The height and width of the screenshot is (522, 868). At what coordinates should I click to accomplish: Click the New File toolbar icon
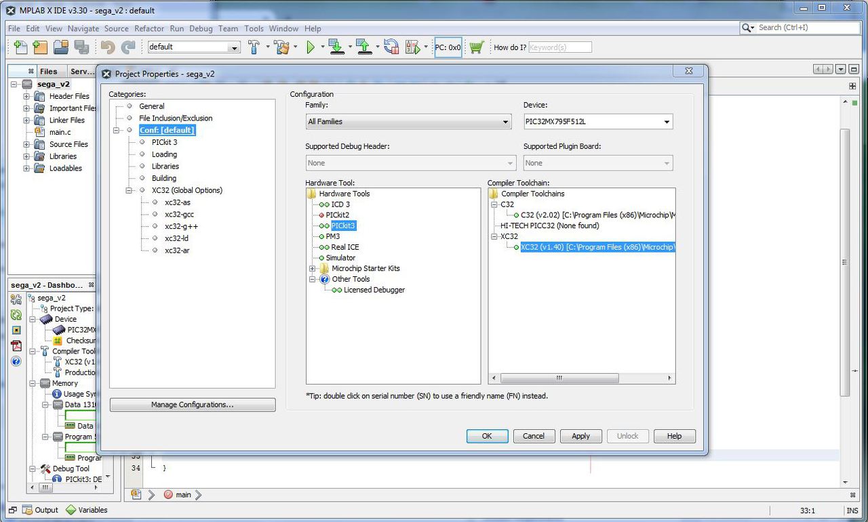tap(21, 47)
